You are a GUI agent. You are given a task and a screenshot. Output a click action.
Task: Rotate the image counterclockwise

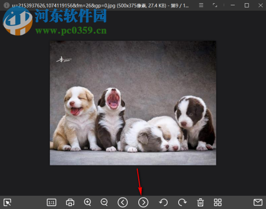coord(163,202)
